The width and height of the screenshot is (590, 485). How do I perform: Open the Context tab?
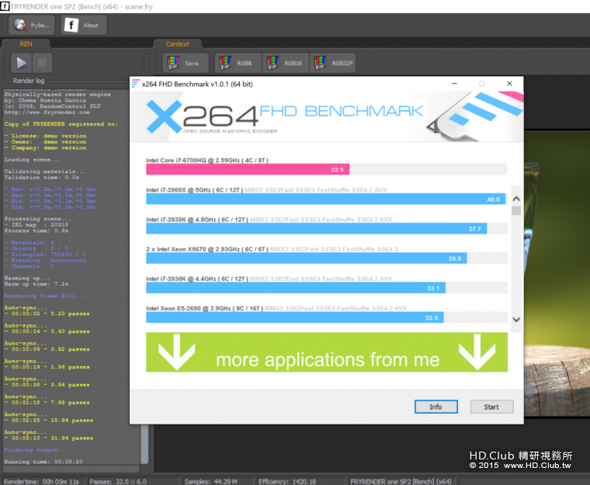click(x=178, y=44)
